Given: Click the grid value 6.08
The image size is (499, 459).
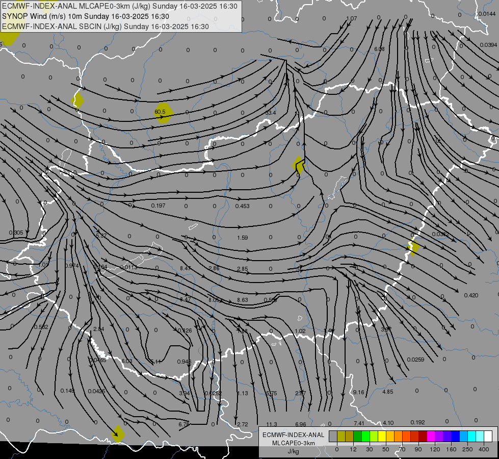Looking at the screenshot, I should point(379,49).
